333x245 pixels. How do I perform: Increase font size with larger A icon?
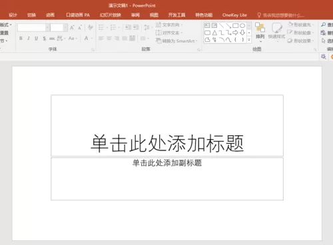[72, 27]
